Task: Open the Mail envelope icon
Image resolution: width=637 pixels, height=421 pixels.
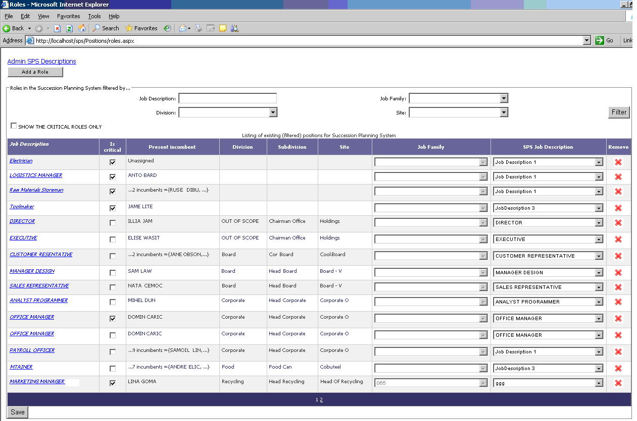Action: [183, 28]
